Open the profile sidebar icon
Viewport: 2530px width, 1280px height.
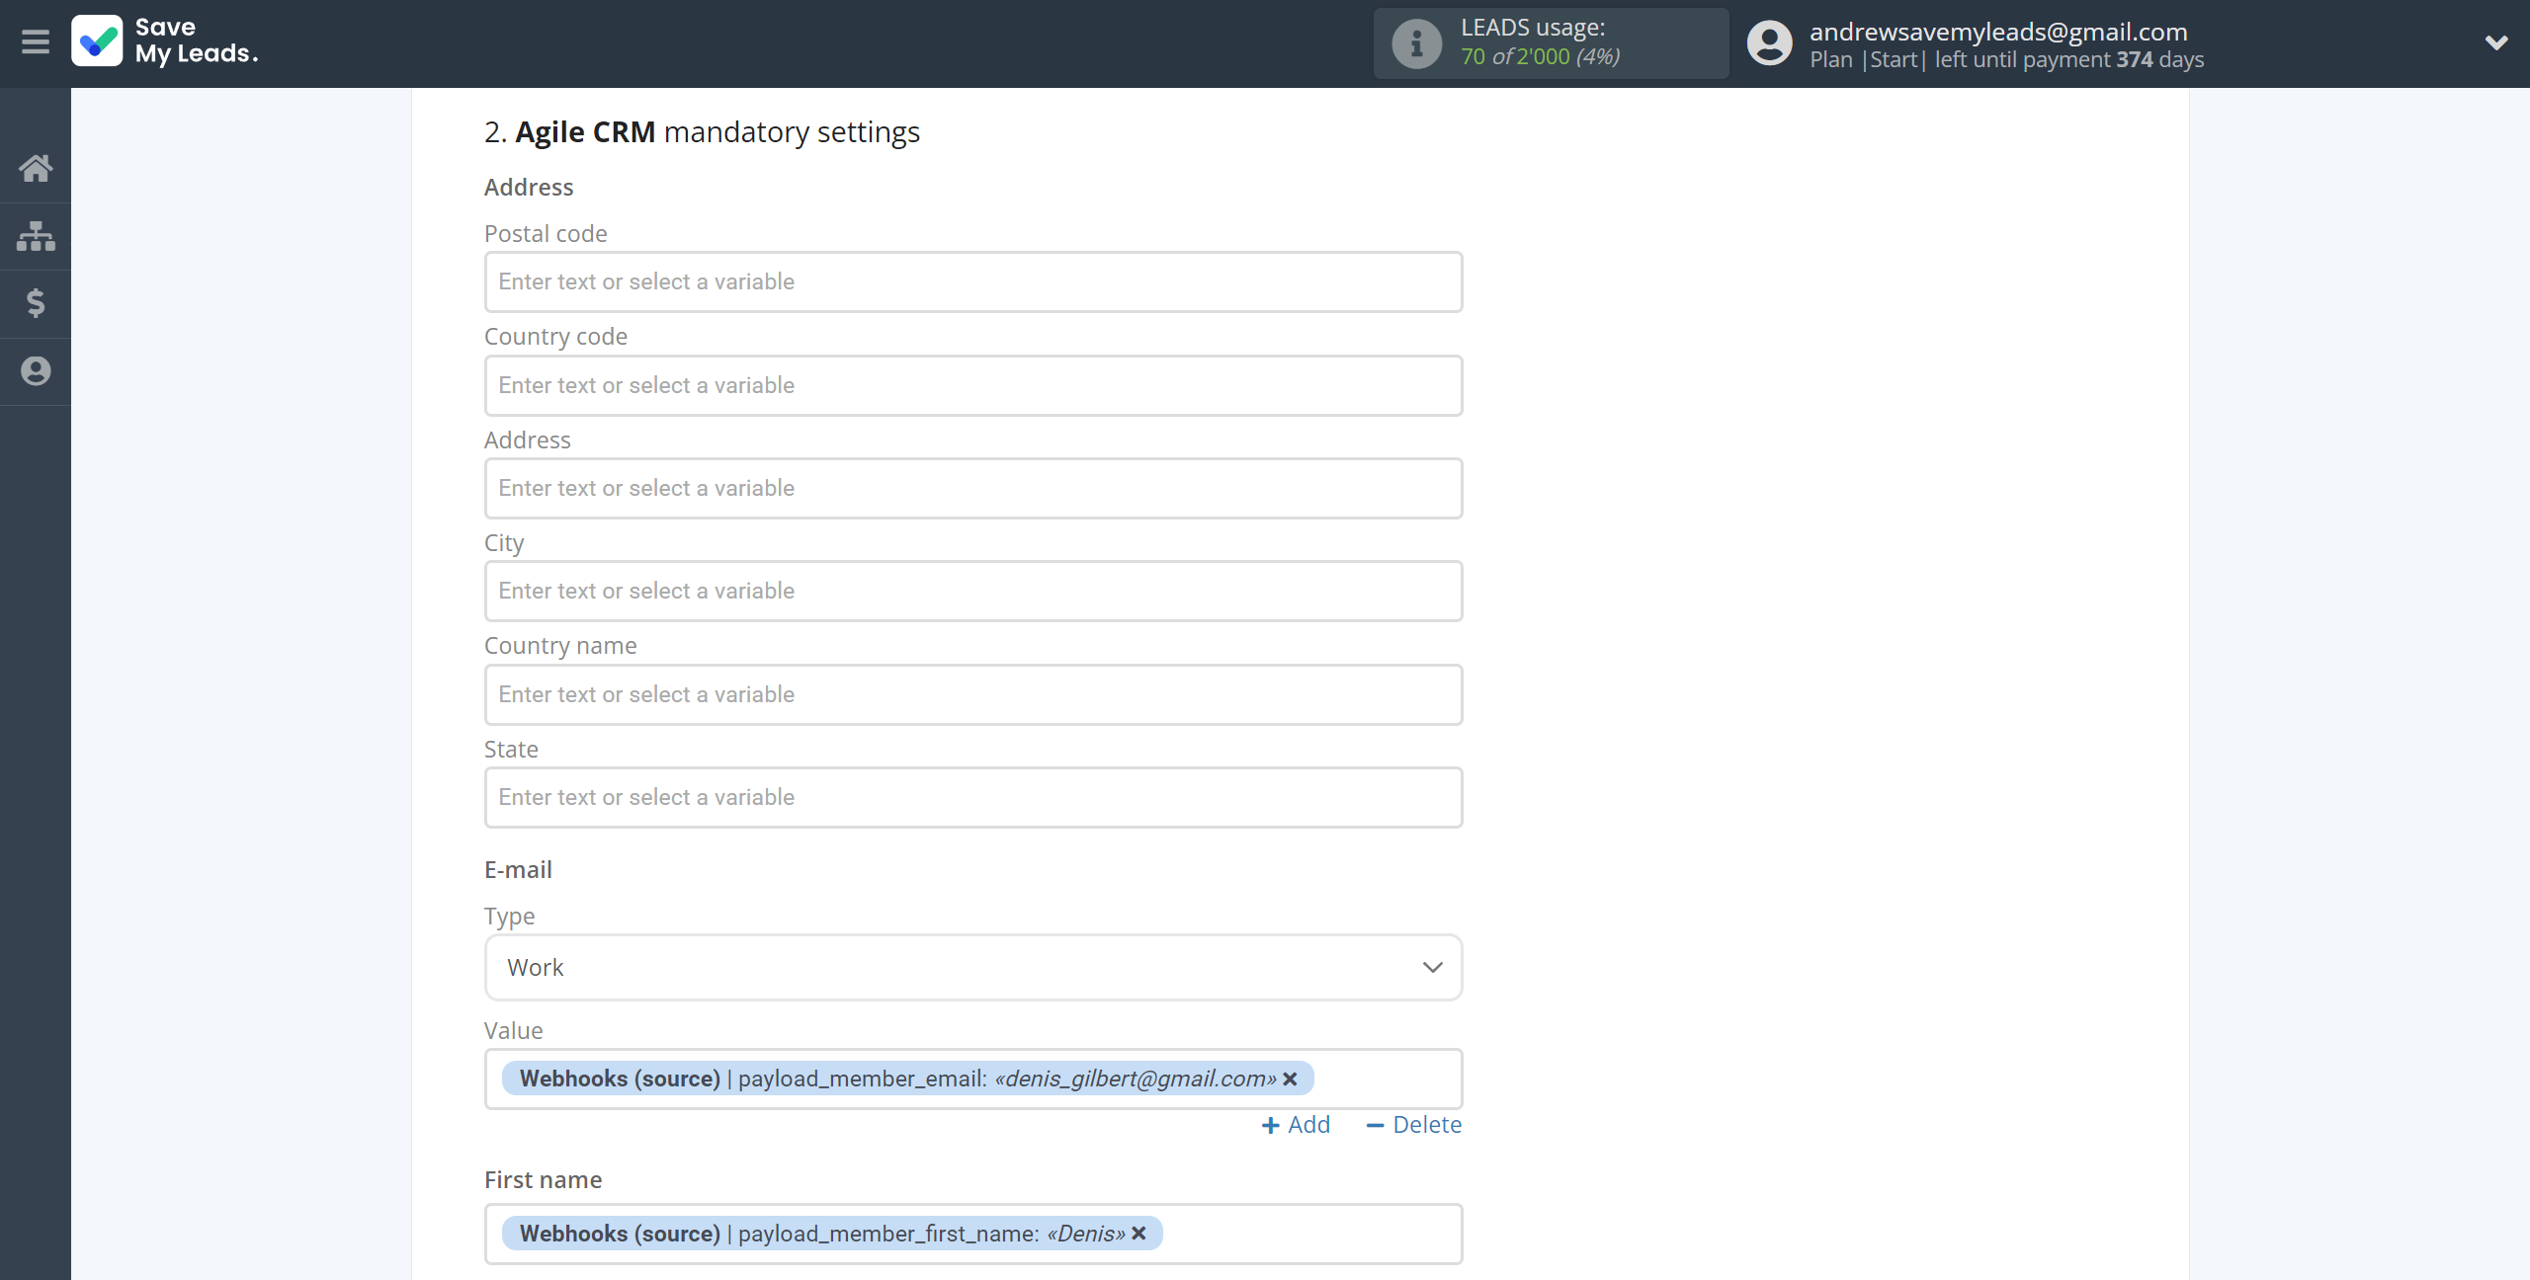(36, 371)
